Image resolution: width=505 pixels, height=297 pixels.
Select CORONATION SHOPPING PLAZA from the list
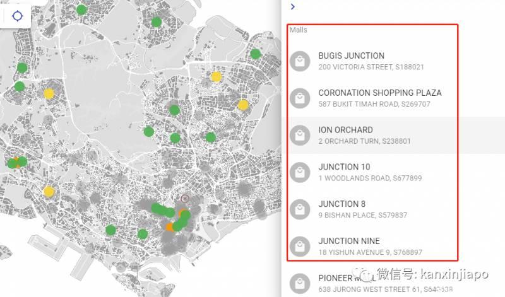coord(379,93)
